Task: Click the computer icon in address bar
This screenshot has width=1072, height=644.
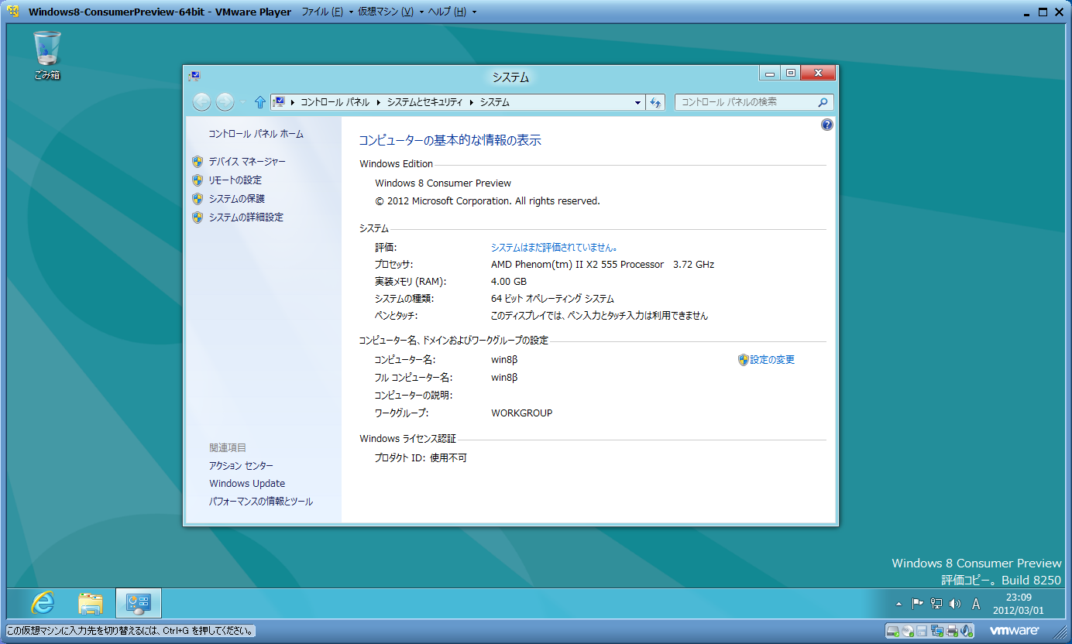Action: pos(279,102)
